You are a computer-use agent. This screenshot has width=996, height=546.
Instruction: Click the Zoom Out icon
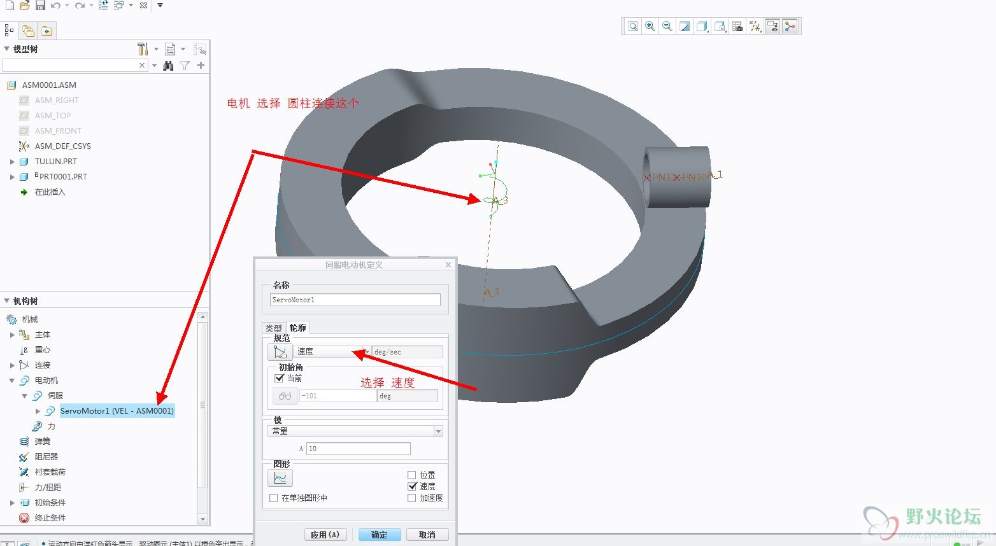point(667,26)
